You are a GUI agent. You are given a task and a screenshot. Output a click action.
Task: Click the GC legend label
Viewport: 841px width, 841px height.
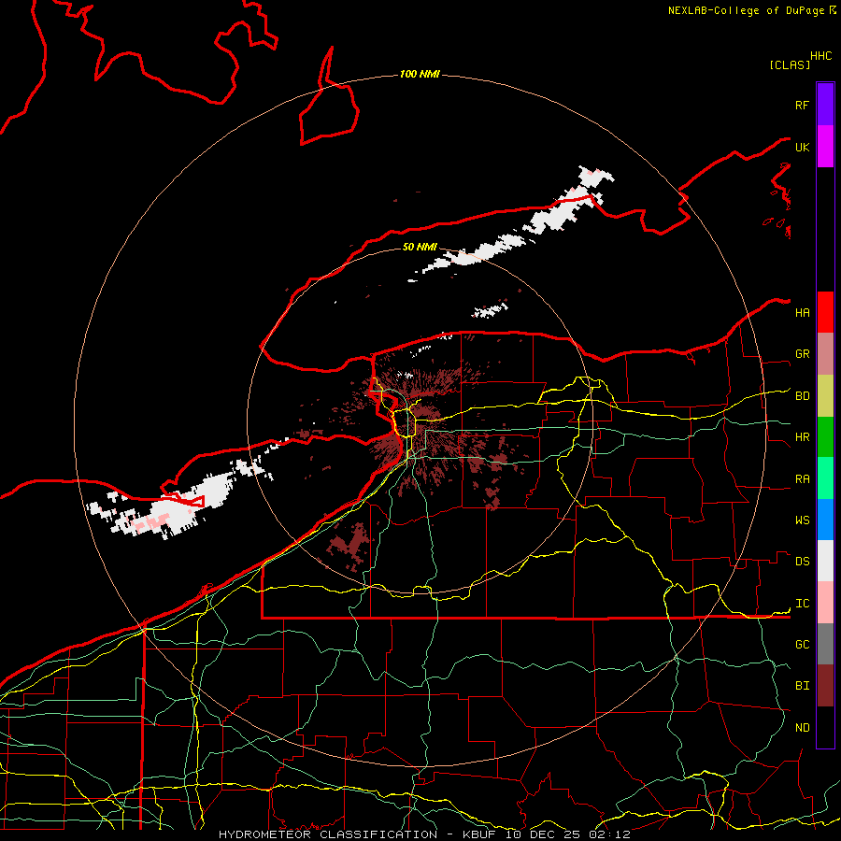pos(802,645)
